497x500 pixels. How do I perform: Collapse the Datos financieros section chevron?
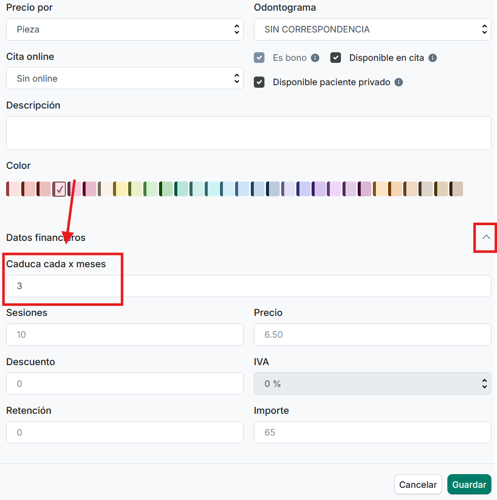(486, 237)
